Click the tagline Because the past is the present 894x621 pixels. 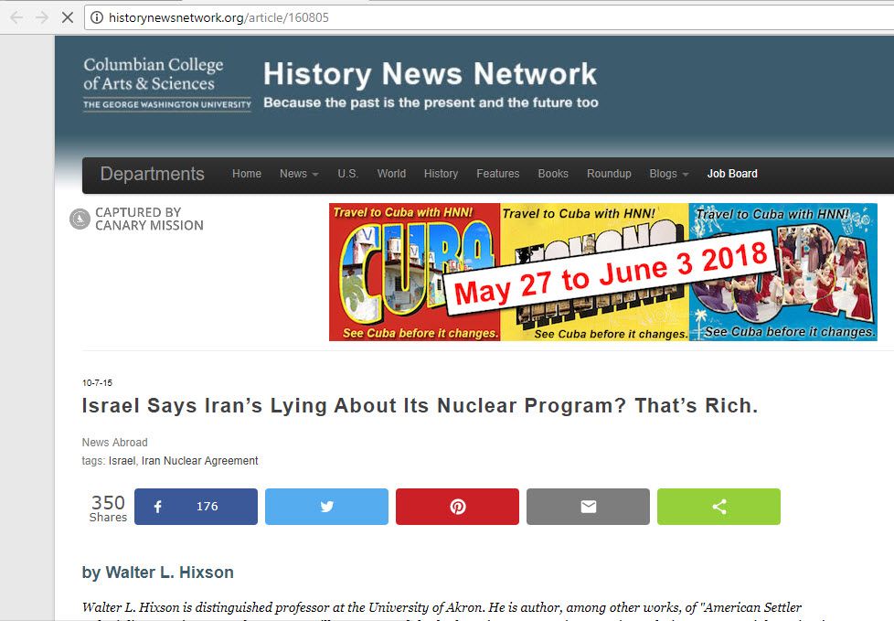pos(431,102)
